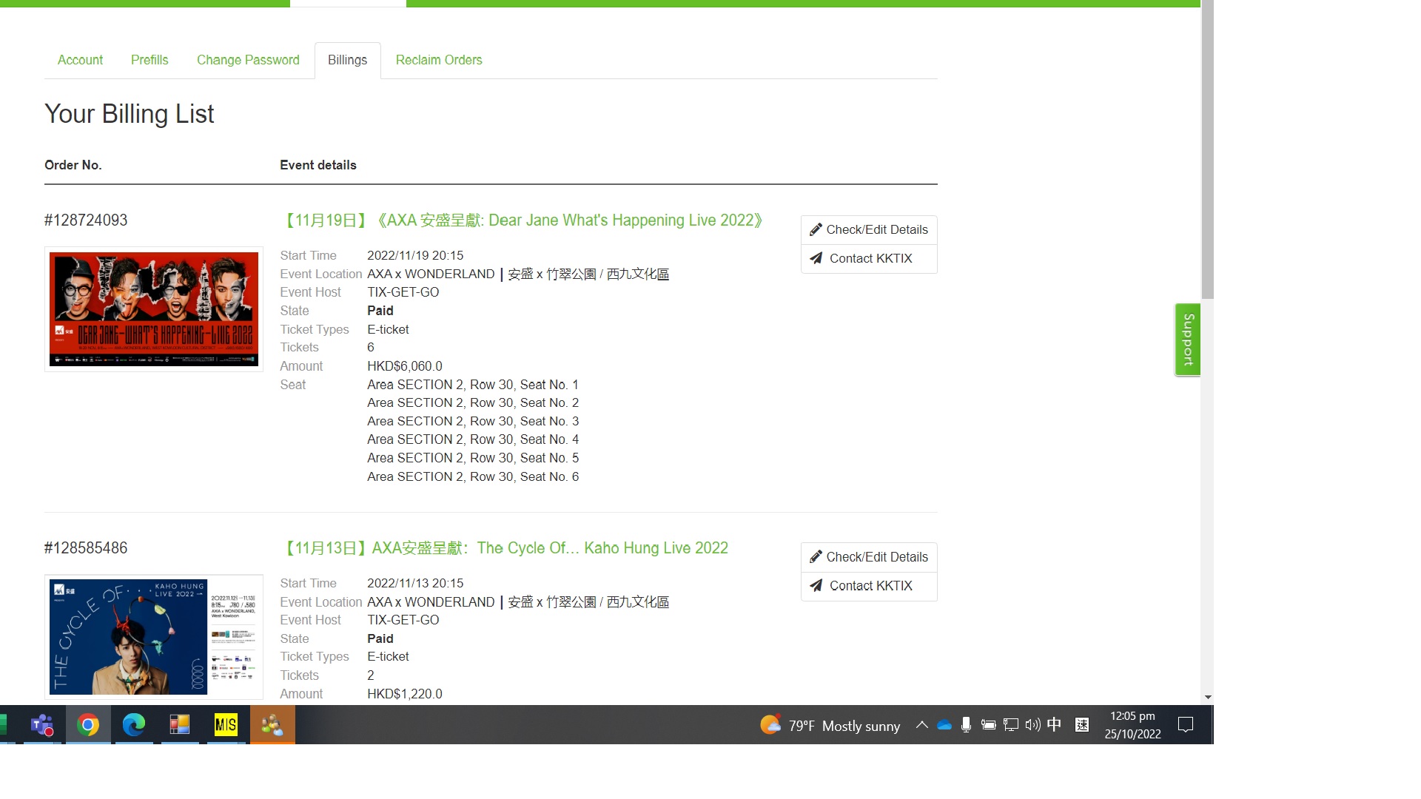Go to the Change Password tab
1421x799 pixels.
(x=248, y=60)
